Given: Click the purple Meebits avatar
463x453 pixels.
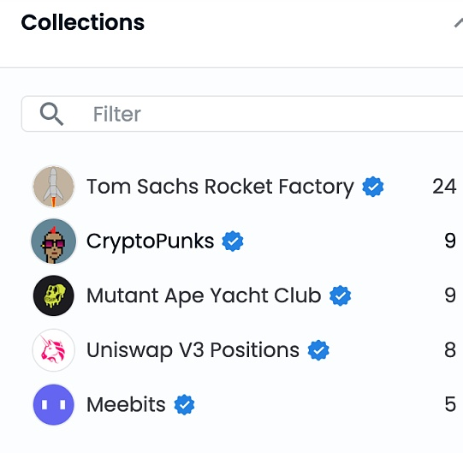Looking at the screenshot, I should click(x=53, y=404).
